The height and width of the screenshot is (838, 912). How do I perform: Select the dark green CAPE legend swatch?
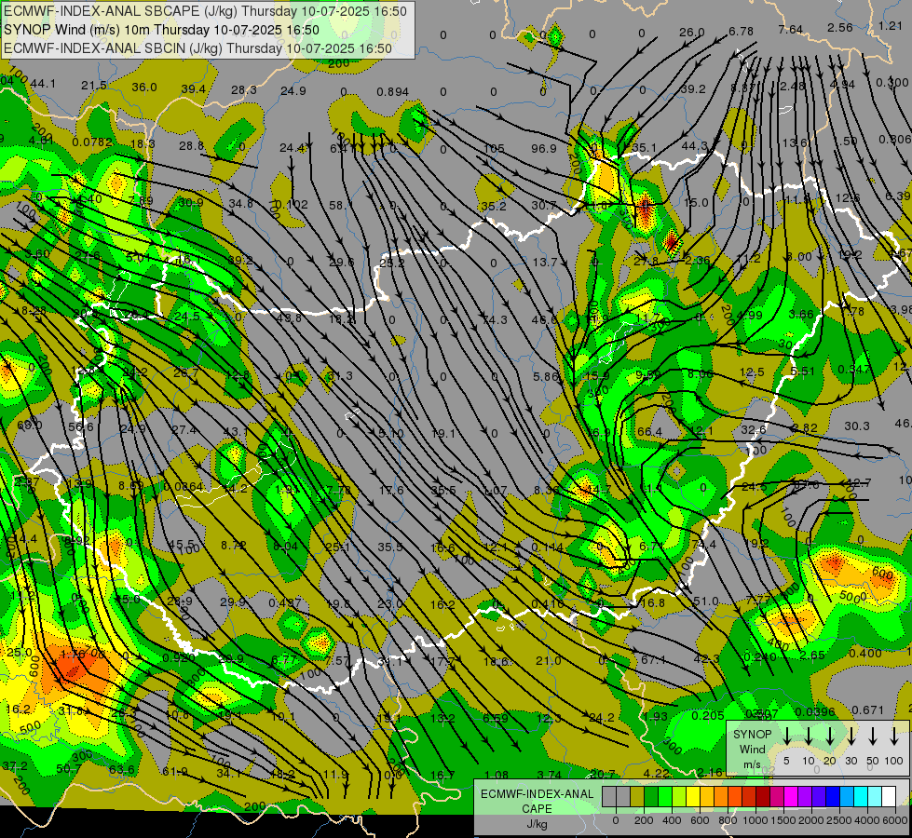pyautogui.click(x=651, y=796)
